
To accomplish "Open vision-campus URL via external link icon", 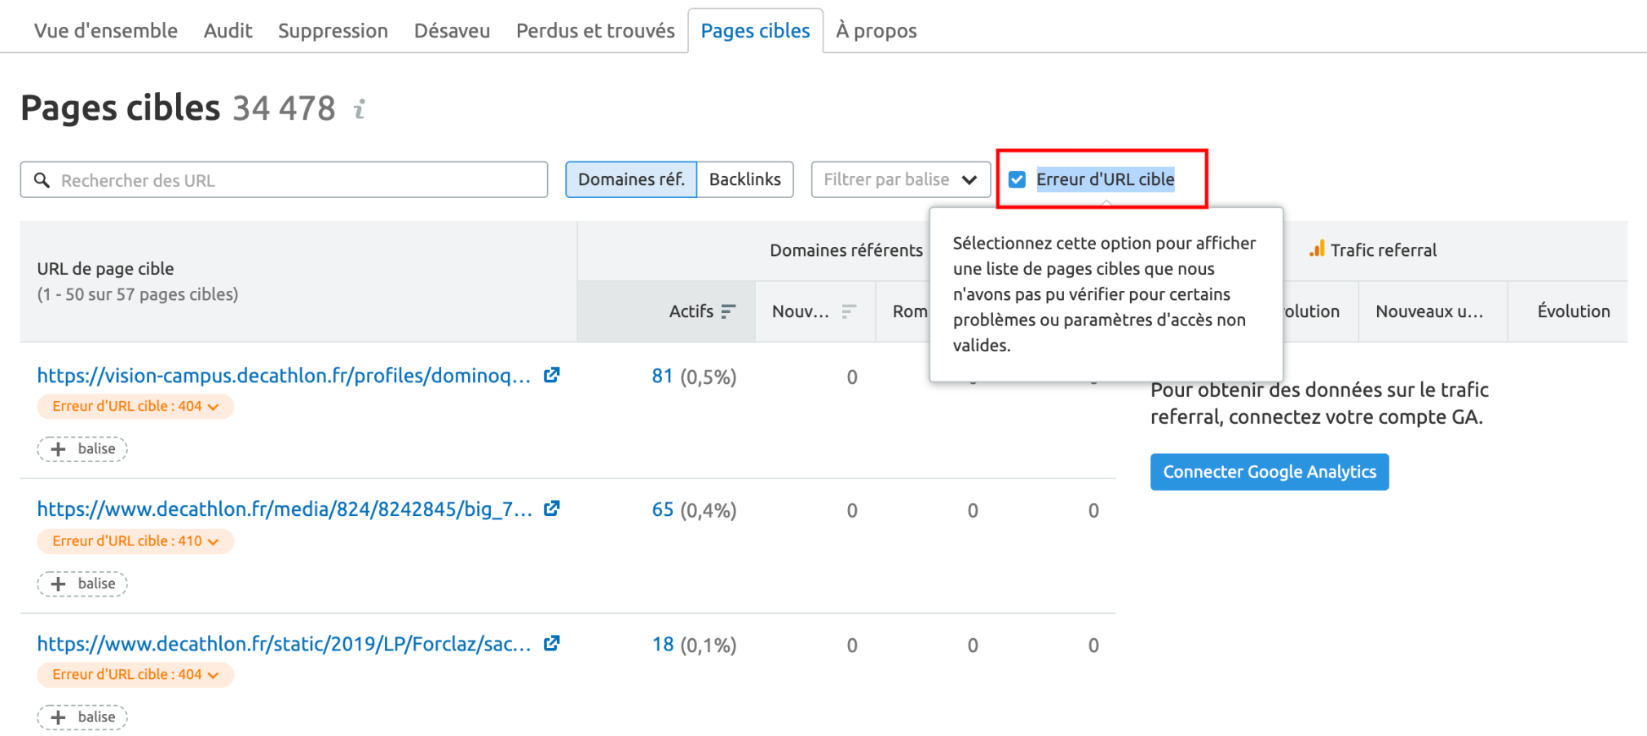I will pos(552,375).
